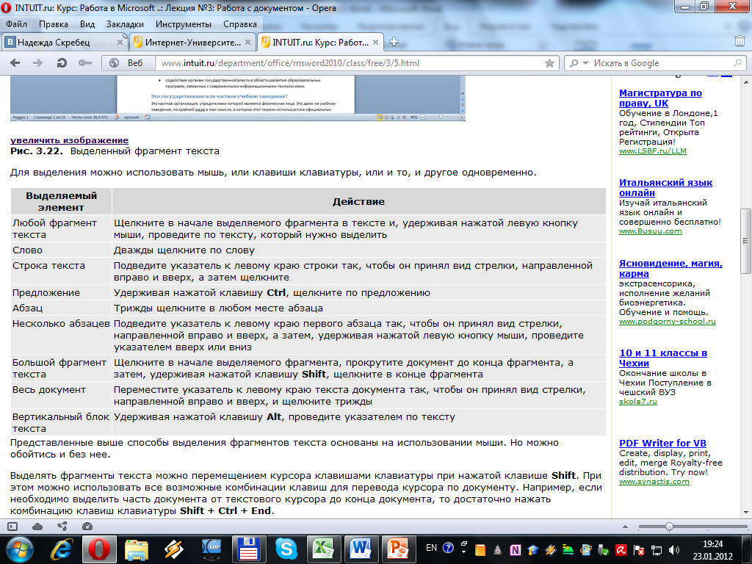This screenshot has width=752, height=564.
Task: Click the увеличить изображение link
Action: pos(70,140)
